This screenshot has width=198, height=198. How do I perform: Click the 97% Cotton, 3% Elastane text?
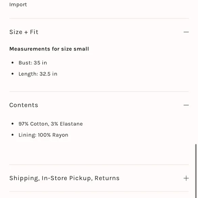(51, 124)
